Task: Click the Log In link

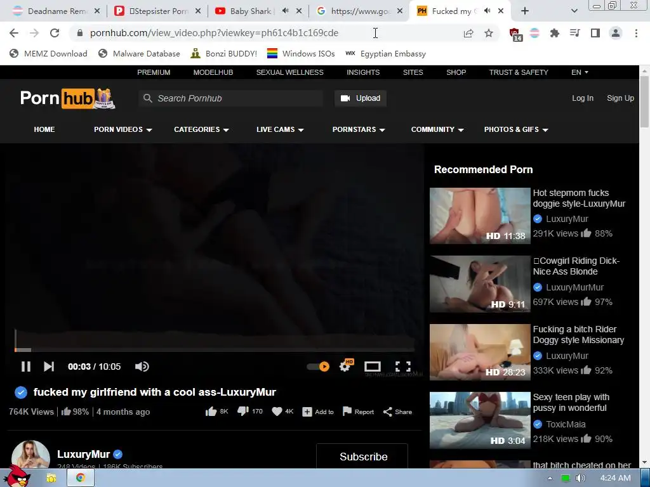Action: [x=583, y=98]
